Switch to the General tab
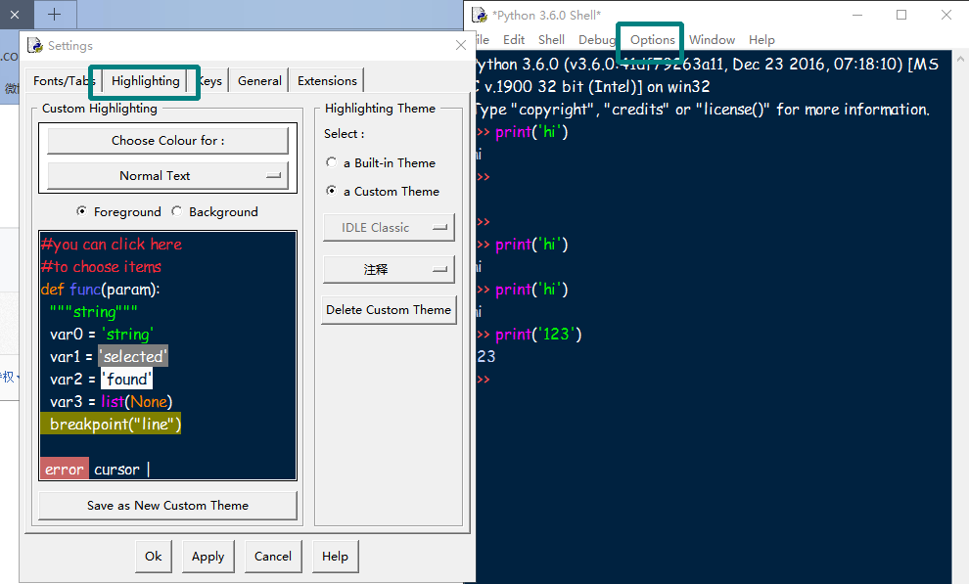Viewport: 969px width, 584px height. (x=259, y=81)
